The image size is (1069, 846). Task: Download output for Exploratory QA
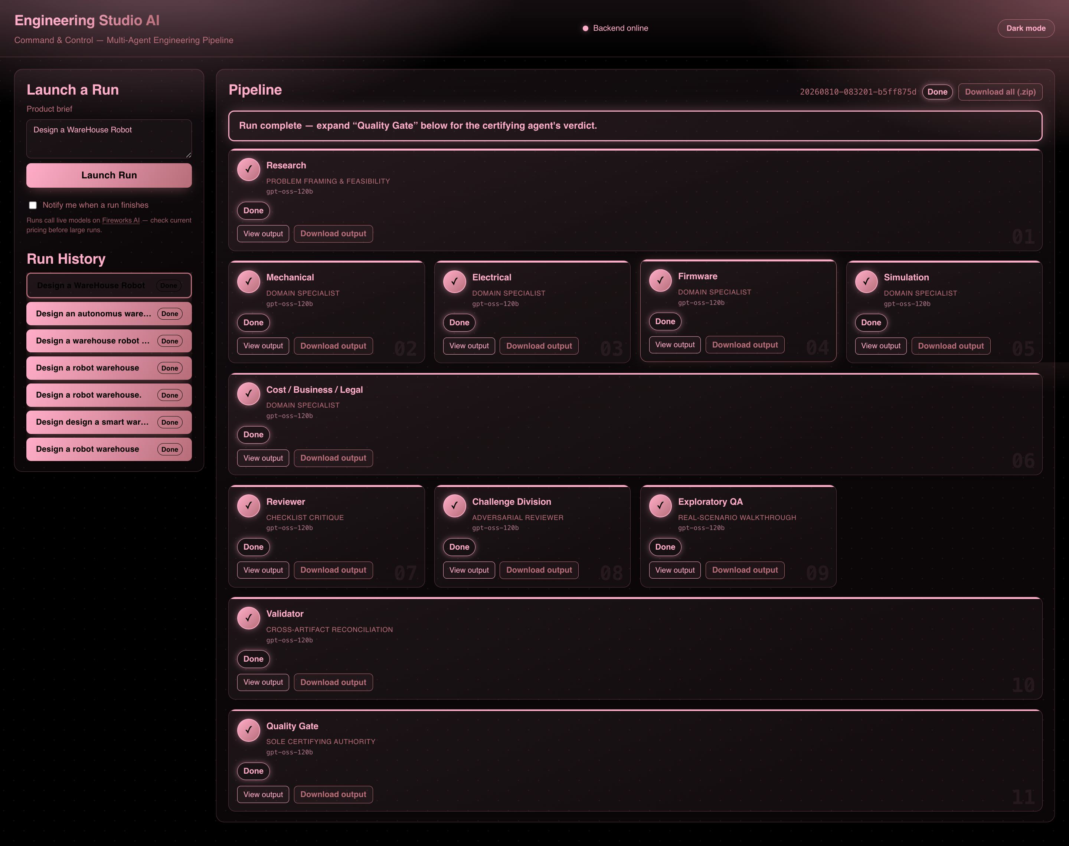pos(744,570)
